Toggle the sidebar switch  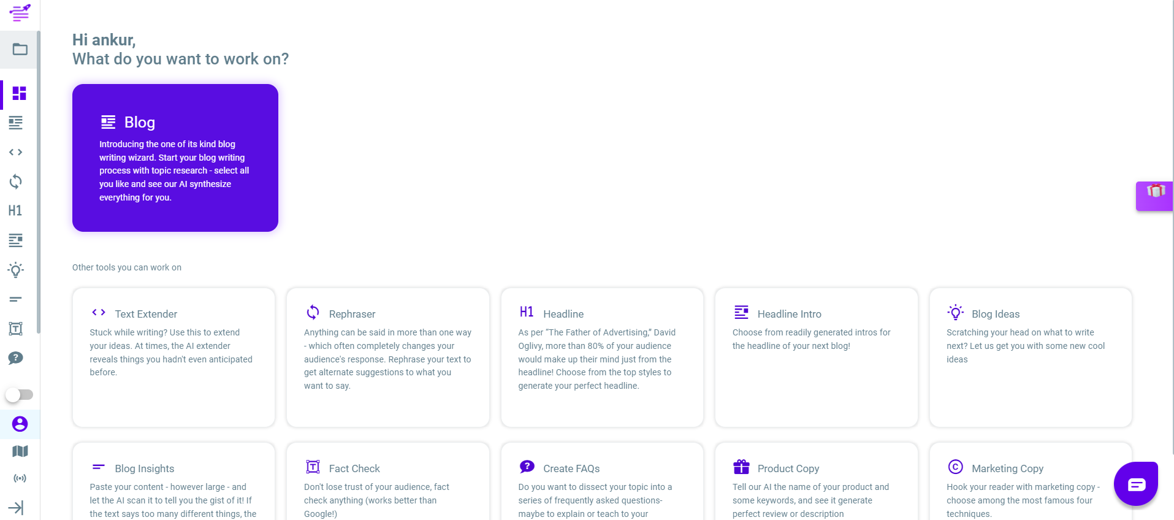(x=19, y=394)
